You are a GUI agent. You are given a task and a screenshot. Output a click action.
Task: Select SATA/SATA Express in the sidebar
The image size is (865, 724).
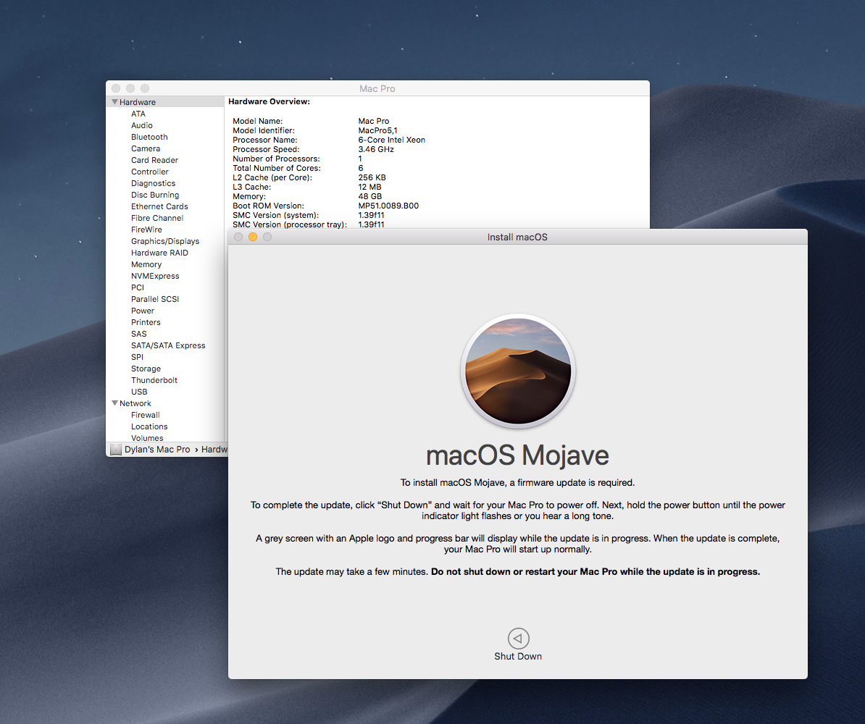pos(168,345)
